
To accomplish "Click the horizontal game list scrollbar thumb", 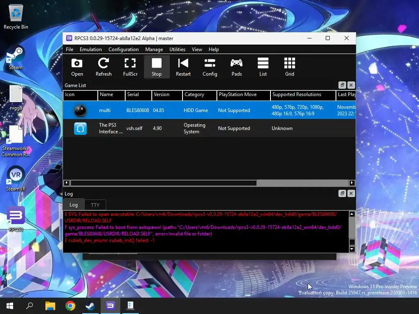I will tap(164, 183).
